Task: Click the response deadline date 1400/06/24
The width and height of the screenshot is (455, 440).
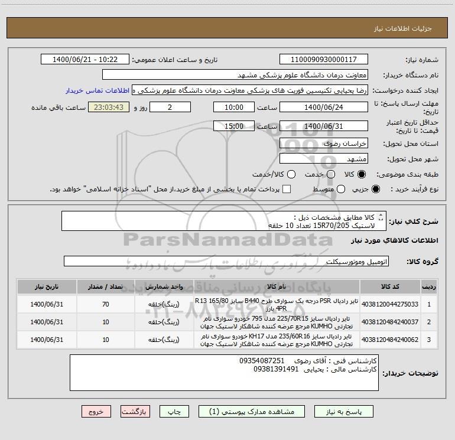Action: click(324, 107)
